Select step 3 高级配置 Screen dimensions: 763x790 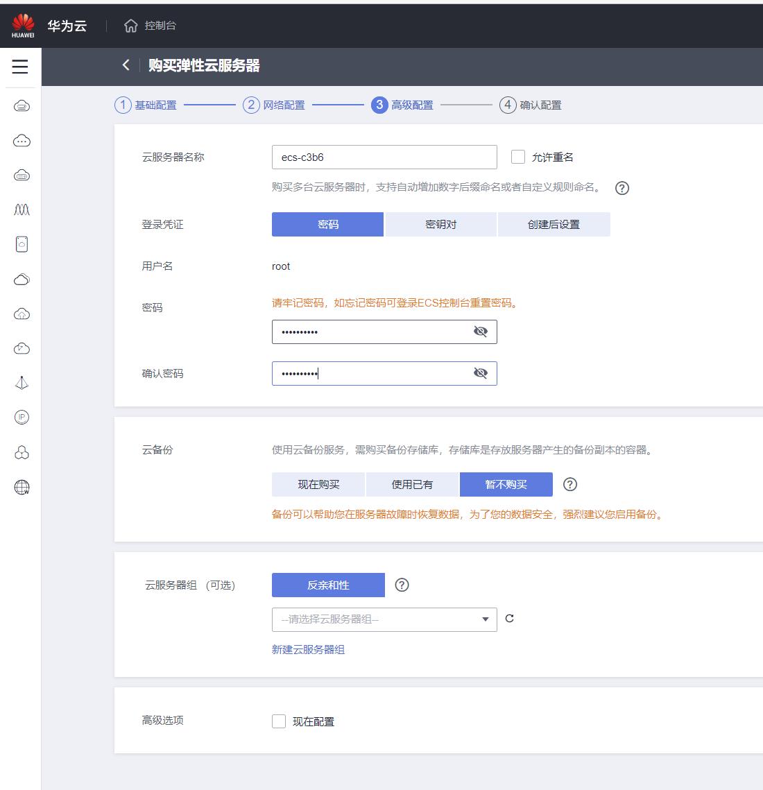click(x=402, y=105)
